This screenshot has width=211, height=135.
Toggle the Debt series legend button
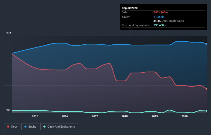pyautogui.click(x=12, y=127)
